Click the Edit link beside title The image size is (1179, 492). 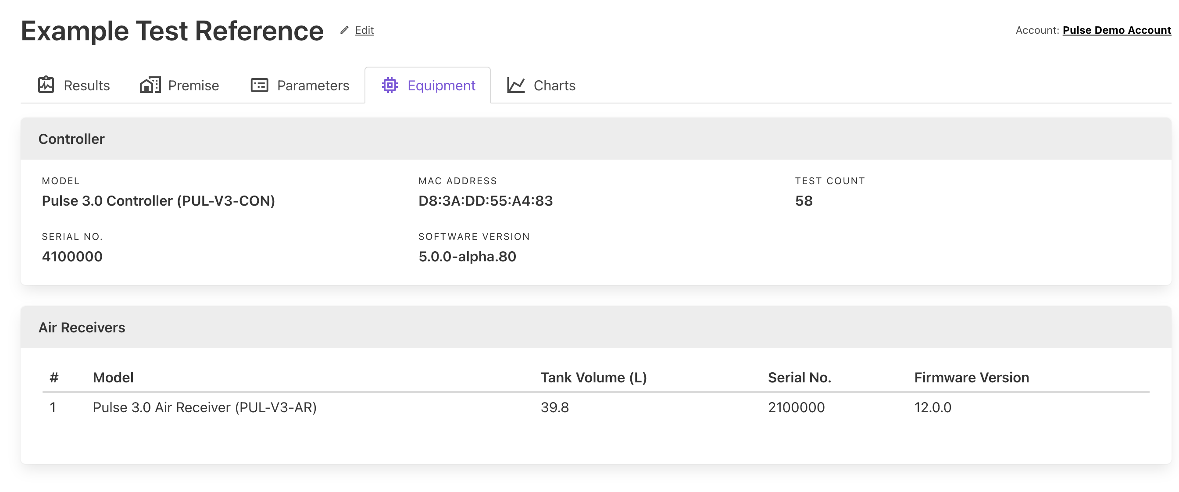coord(364,30)
